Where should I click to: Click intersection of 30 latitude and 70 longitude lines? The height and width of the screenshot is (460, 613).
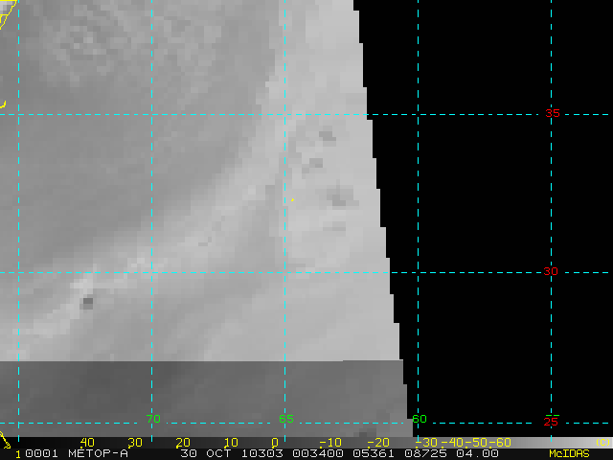click(x=151, y=272)
